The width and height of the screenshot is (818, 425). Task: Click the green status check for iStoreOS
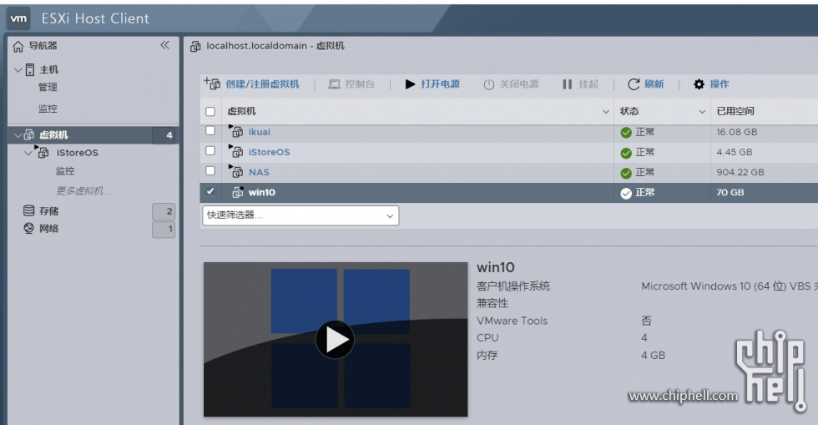pos(626,153)
